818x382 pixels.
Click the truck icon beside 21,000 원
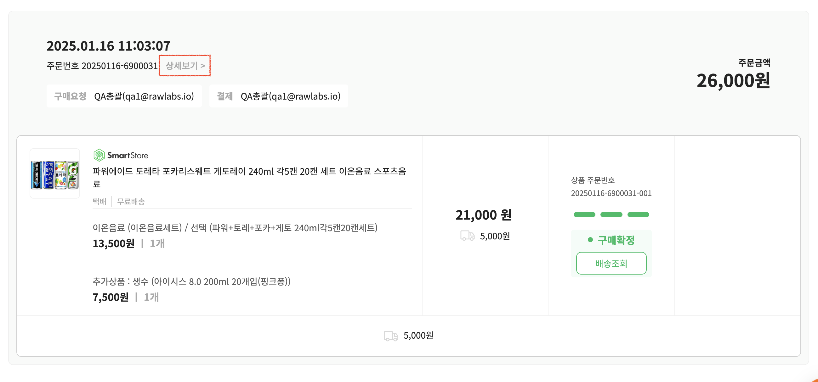coord(467,236)
